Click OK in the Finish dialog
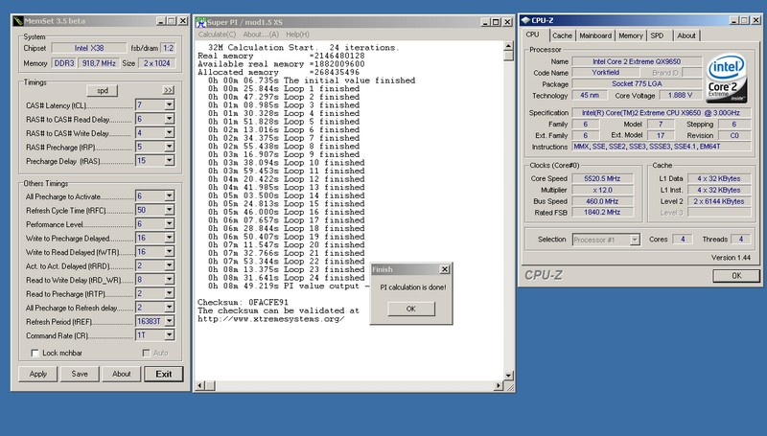The image size is (767, 436). tap(411, 309)
